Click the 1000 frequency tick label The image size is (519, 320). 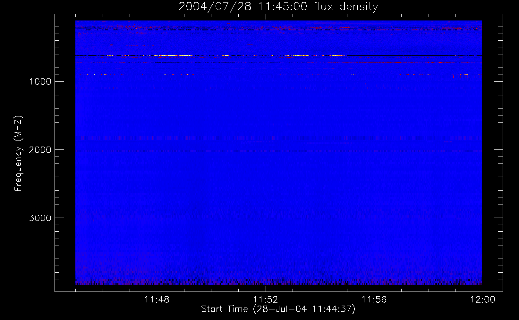pos(40,82)
